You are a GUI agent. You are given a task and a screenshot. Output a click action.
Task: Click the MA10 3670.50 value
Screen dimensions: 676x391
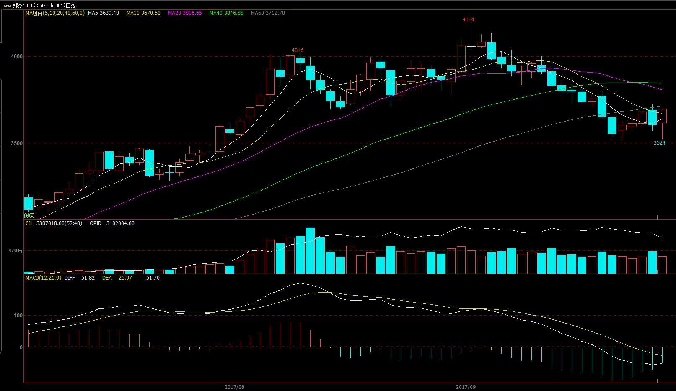pyautogui.click(x=143, y=13)
